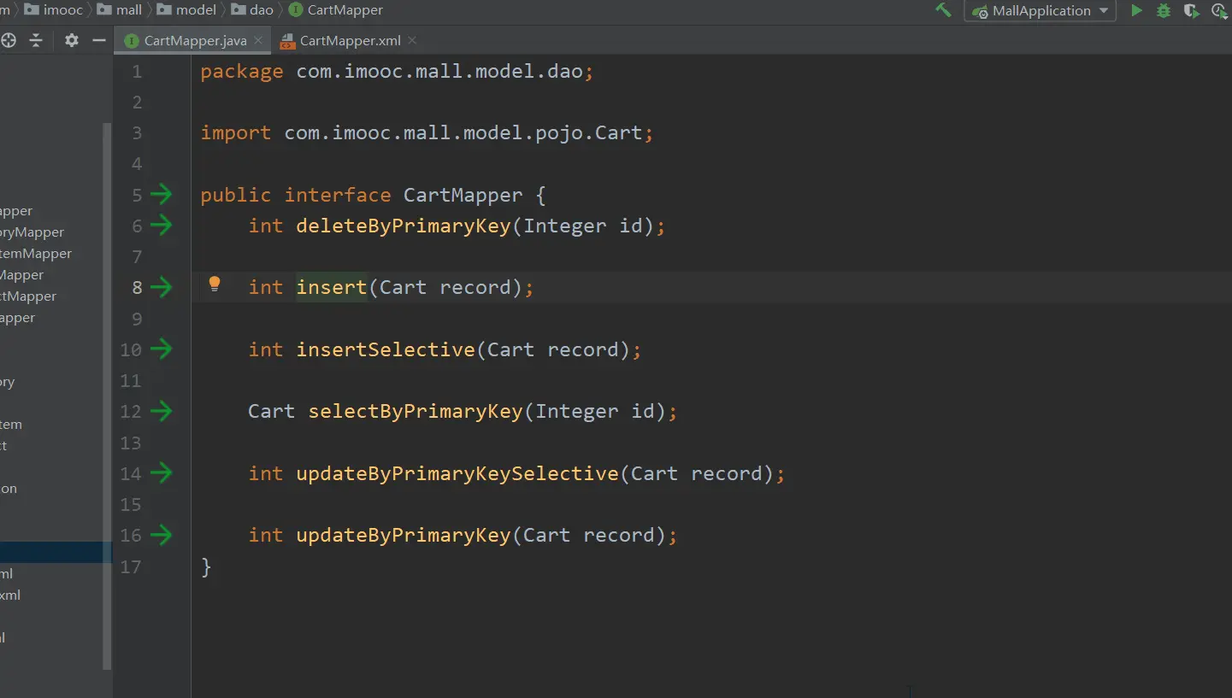The image size is (1232, 698).
Task: Click the profiler run icon with clock
Action: coord(1220,10)
